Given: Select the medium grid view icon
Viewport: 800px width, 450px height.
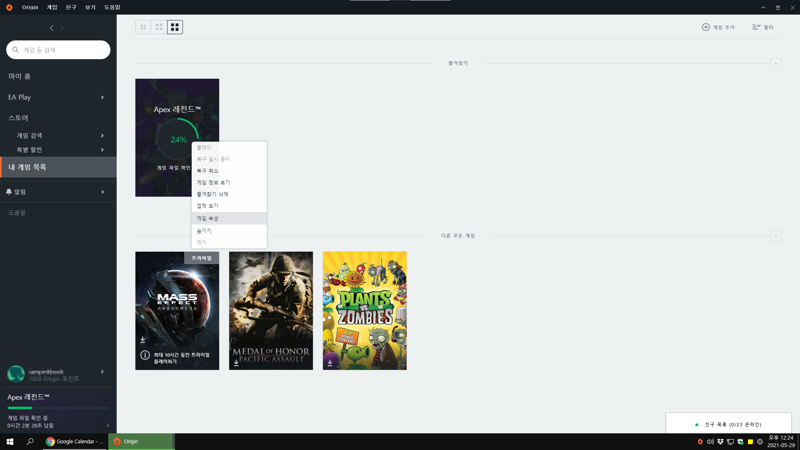Looking at the screenshot, I should [x=159, y=27].
